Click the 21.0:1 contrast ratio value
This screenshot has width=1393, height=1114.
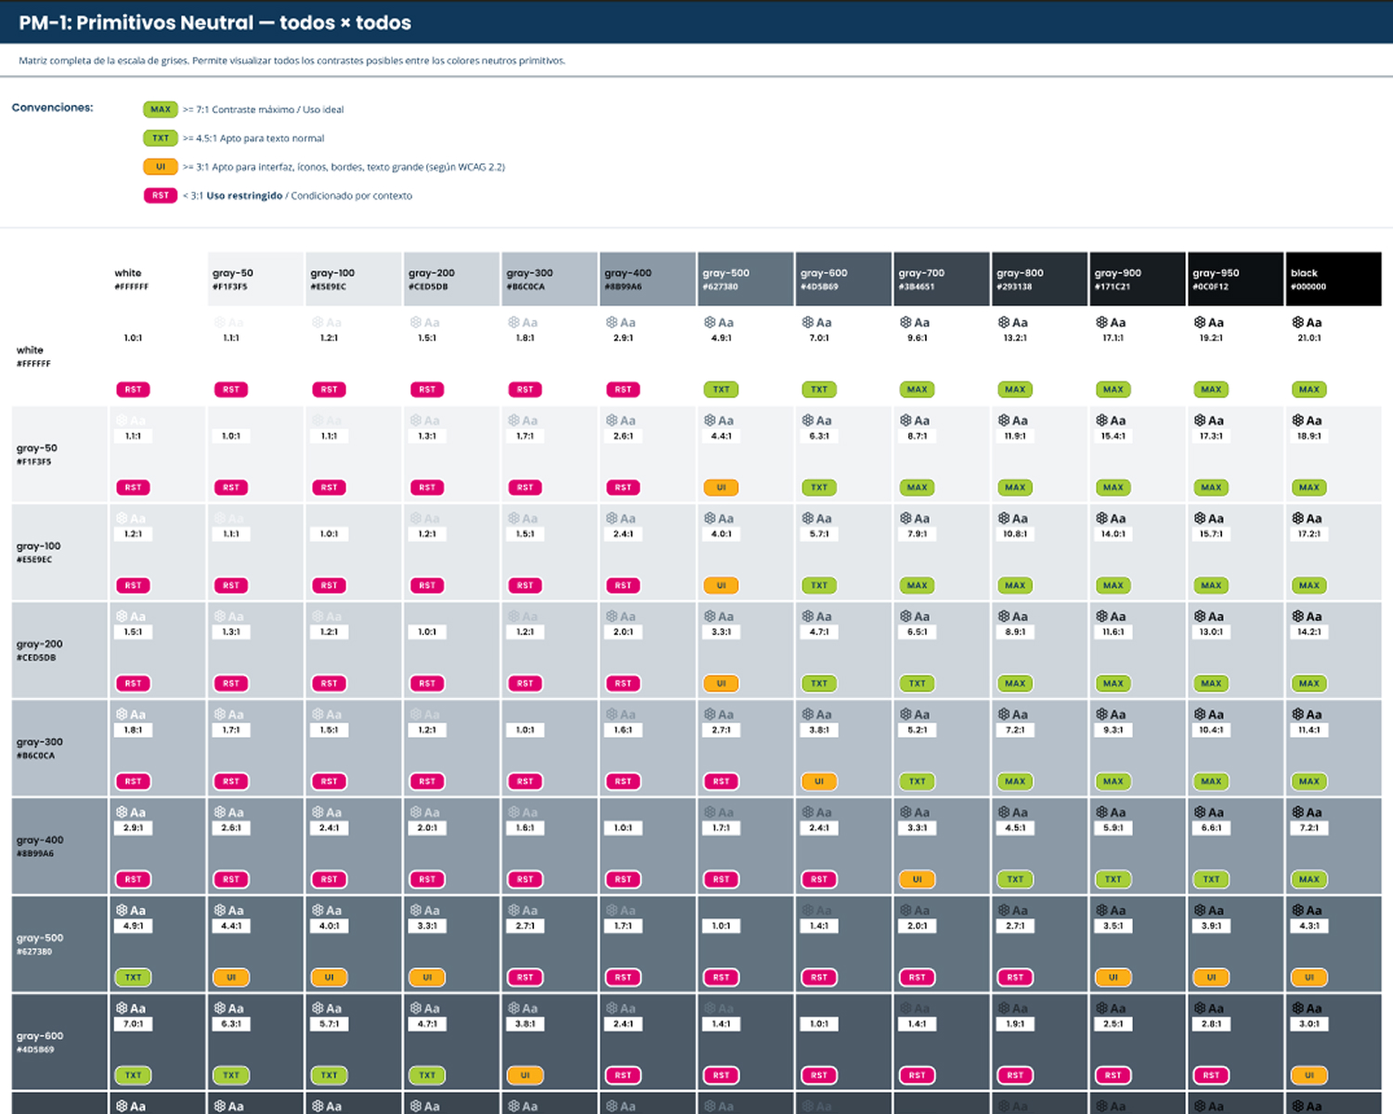[x=1309, y=338]
